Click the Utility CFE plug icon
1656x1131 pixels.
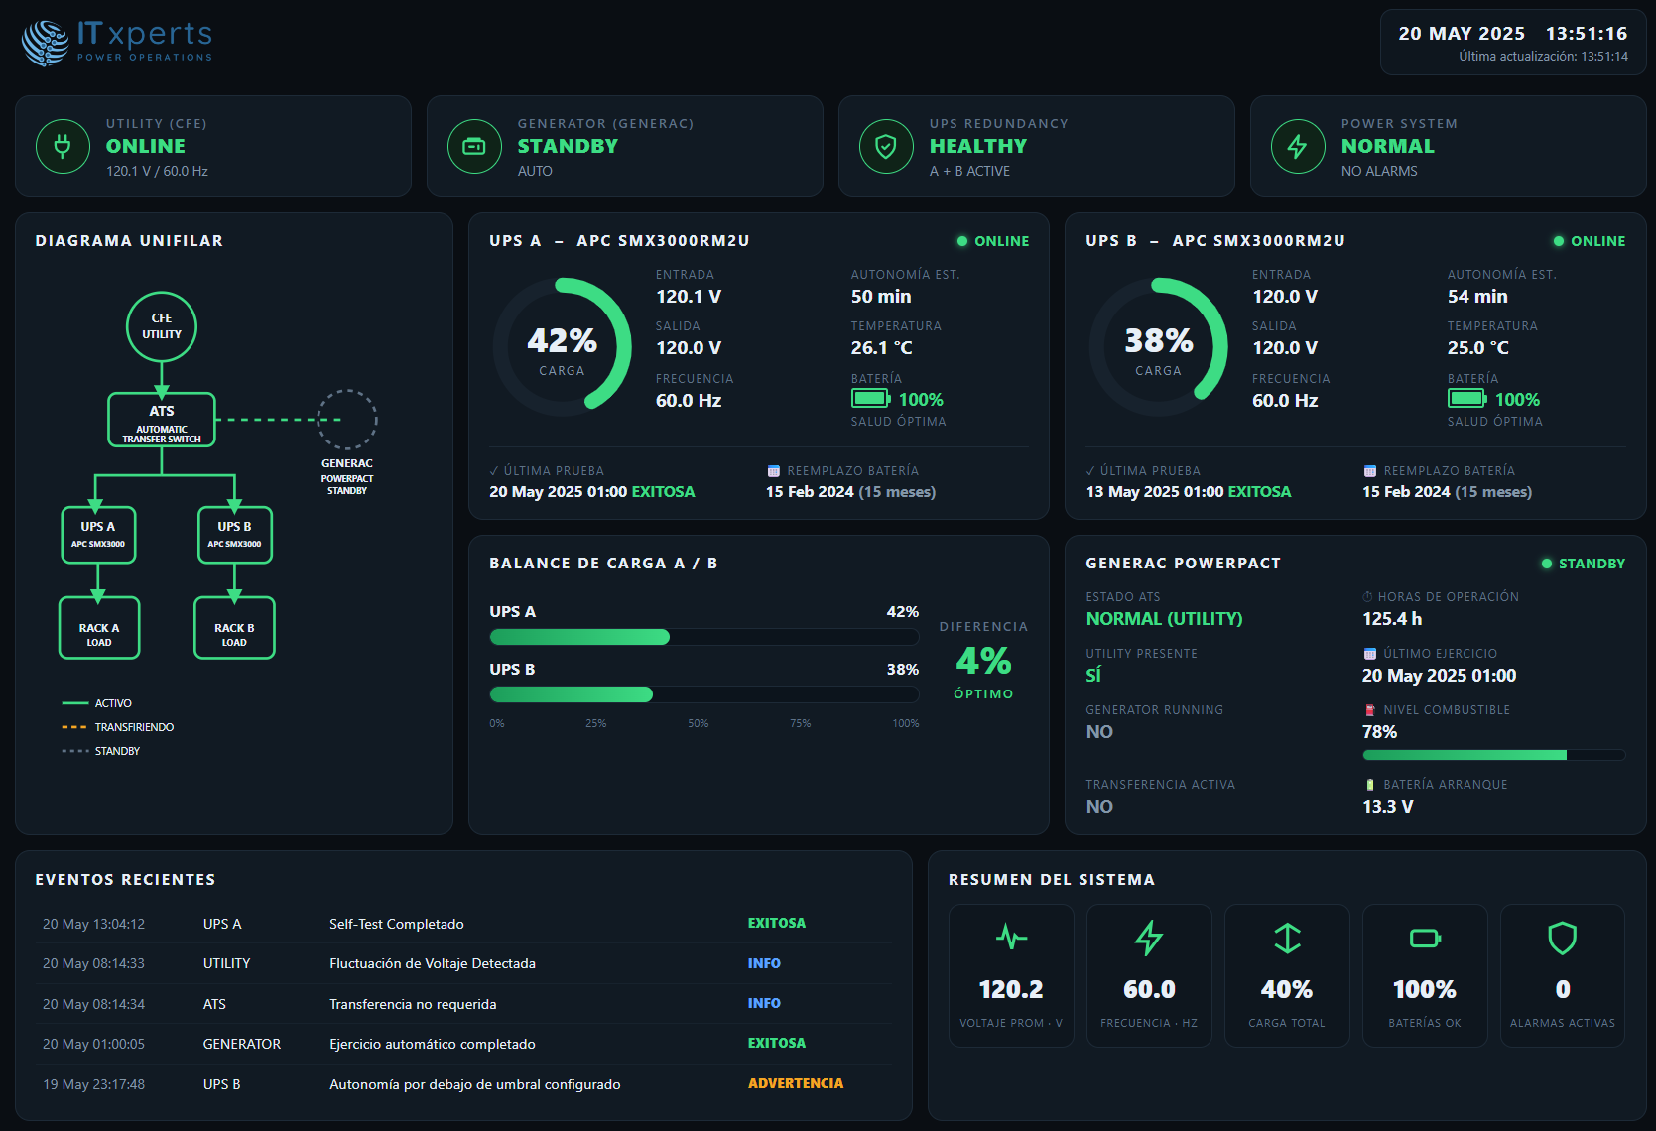63,147
